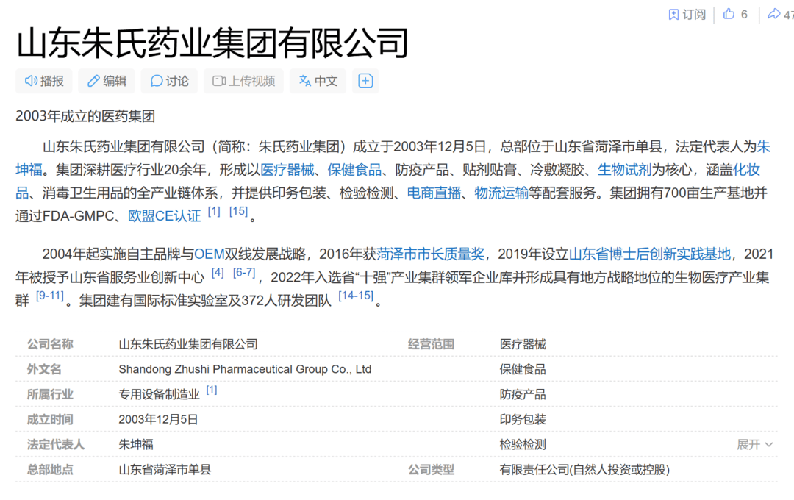Click the subtitle 2003年成立的医药集团

click(x=85, y=116)
